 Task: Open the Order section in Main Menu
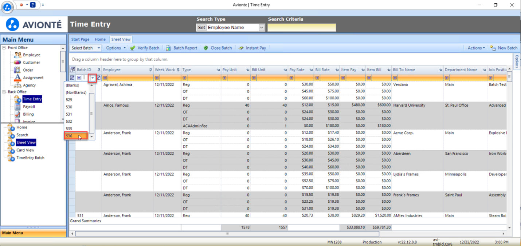pos(28,70)
